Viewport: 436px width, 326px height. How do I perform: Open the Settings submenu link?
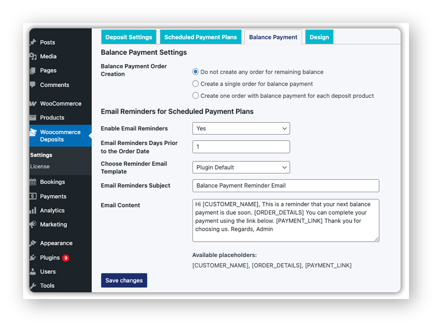[x=41, y=155]
